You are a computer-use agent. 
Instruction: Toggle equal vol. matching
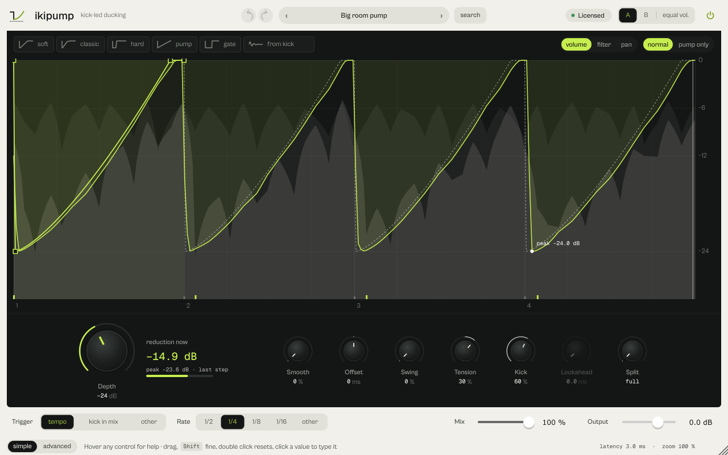(x=676, y=15)
